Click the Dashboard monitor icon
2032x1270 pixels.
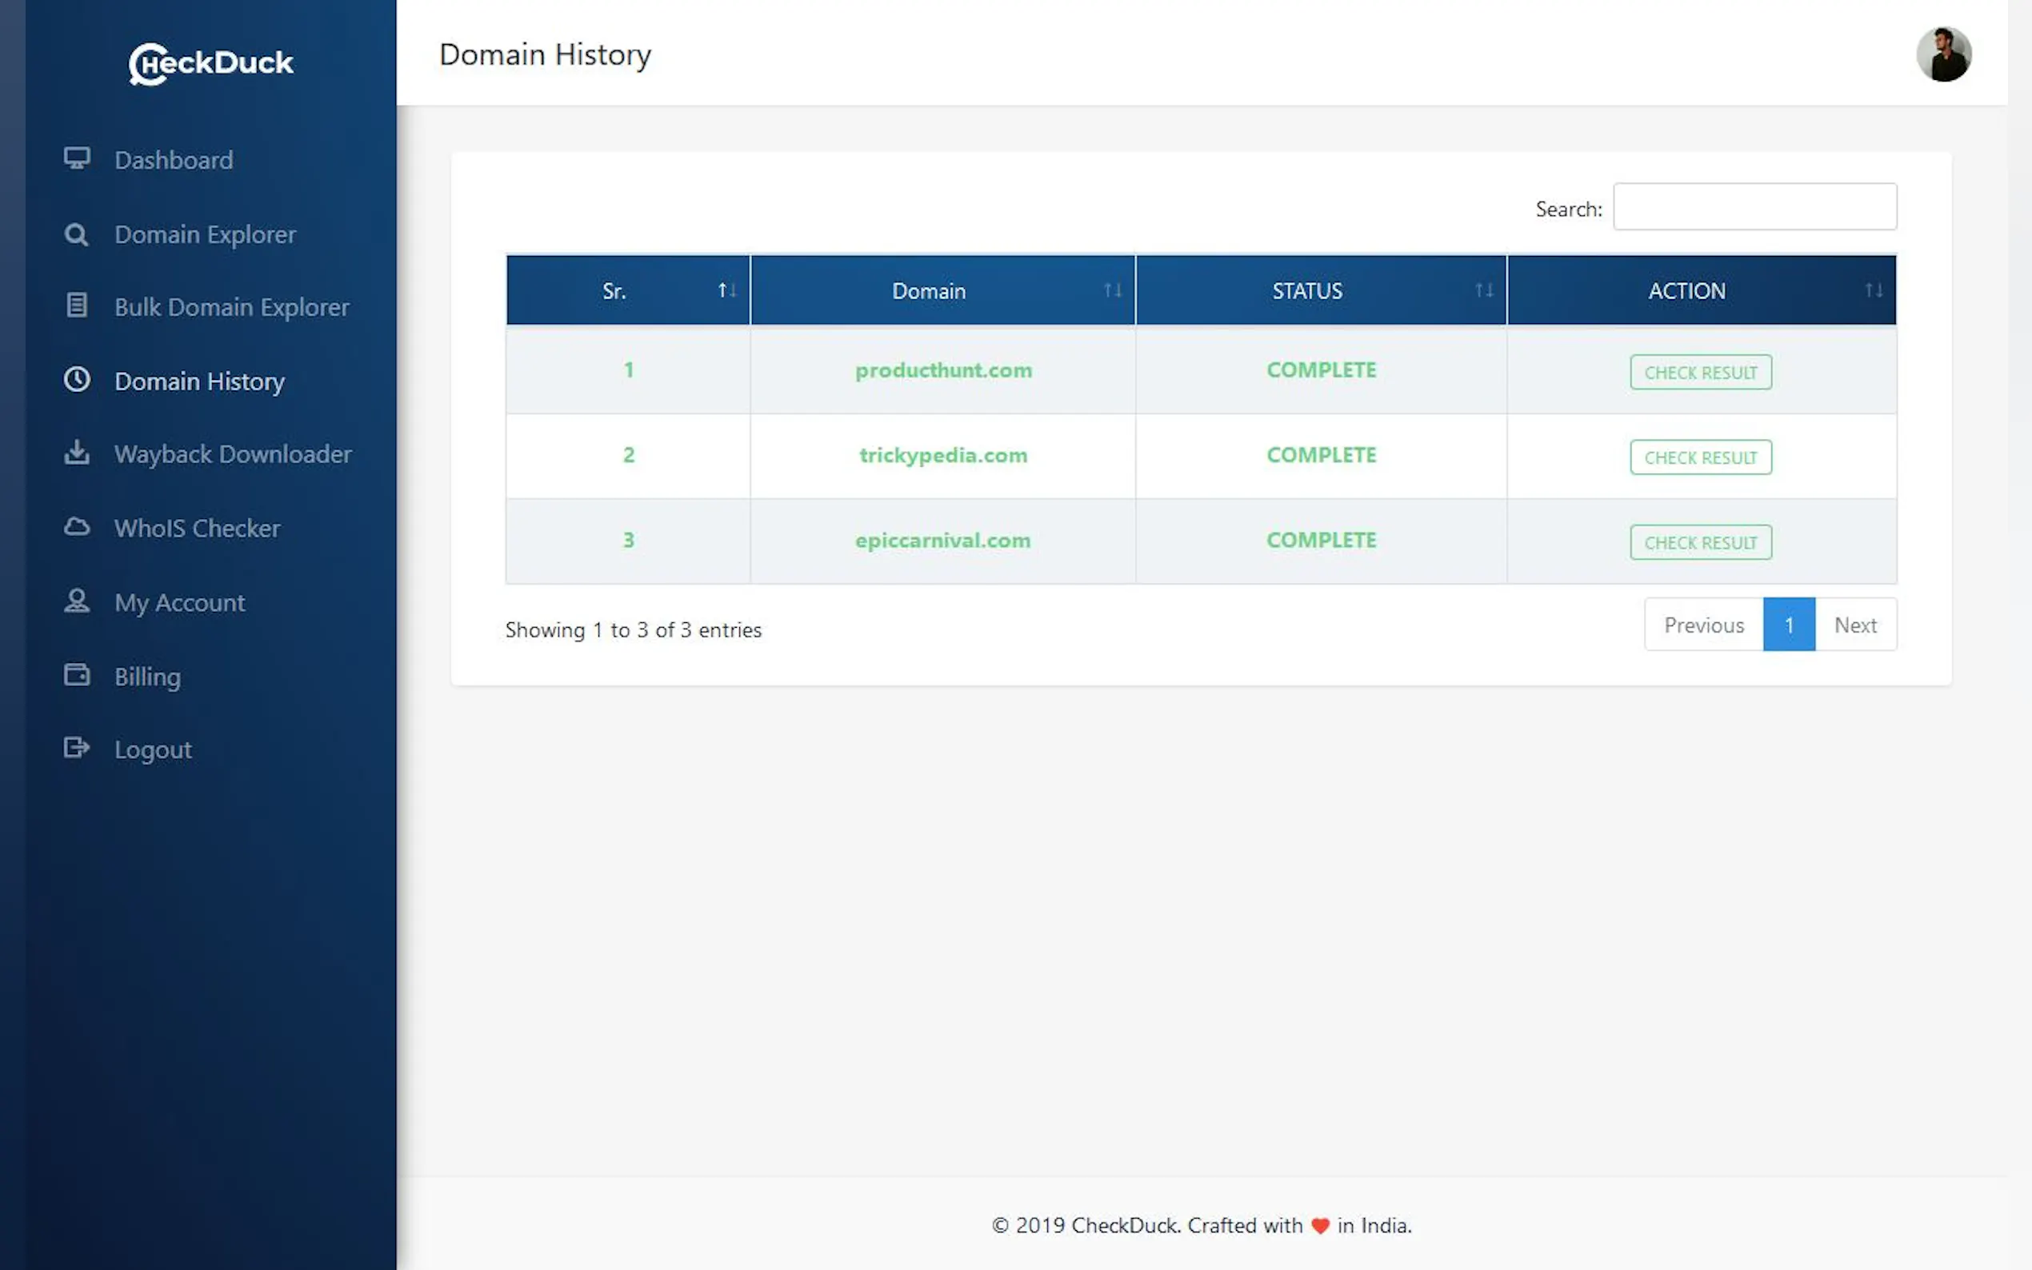[x=78, y=158]
